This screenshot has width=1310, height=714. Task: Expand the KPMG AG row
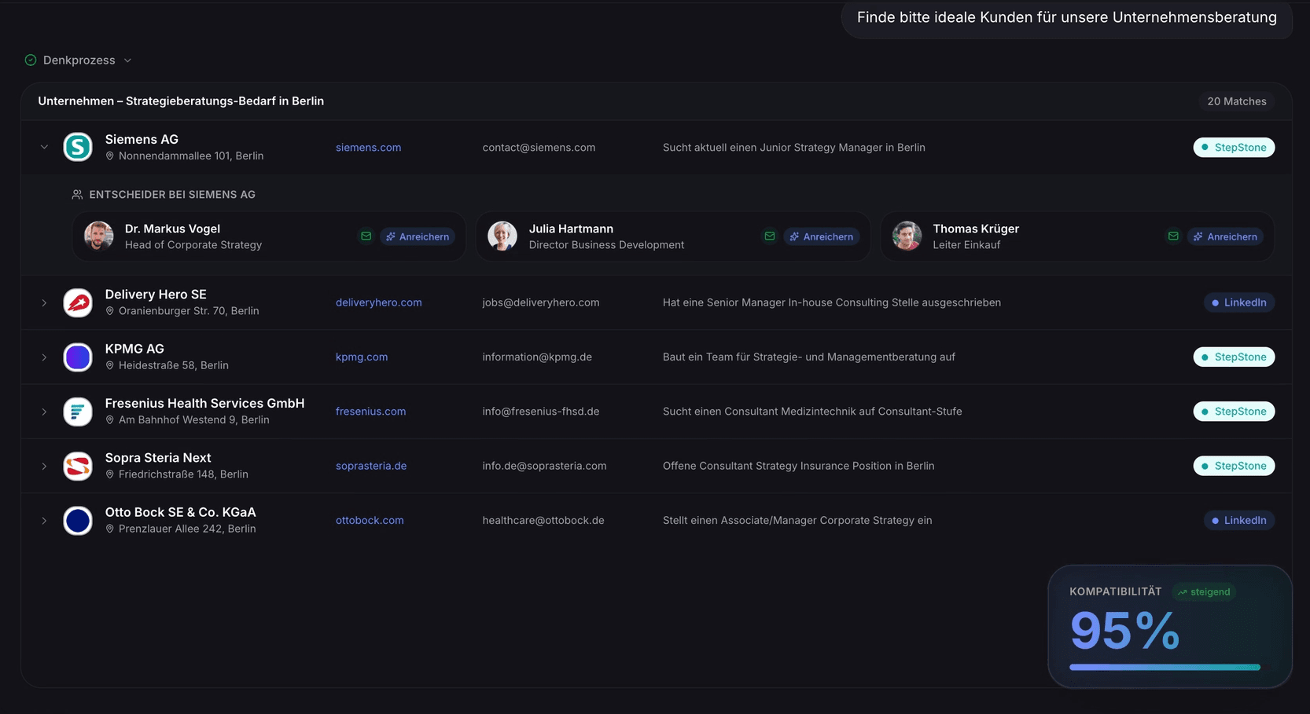(x=44, y=357)
